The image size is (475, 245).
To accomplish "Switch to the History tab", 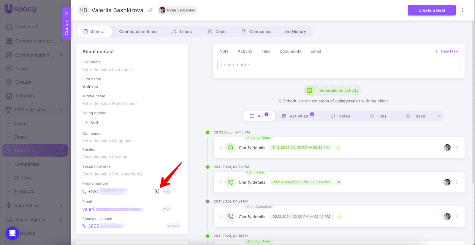I will pos(295,31).
